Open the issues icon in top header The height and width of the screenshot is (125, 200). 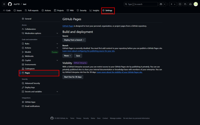click(x=180, y=4)
